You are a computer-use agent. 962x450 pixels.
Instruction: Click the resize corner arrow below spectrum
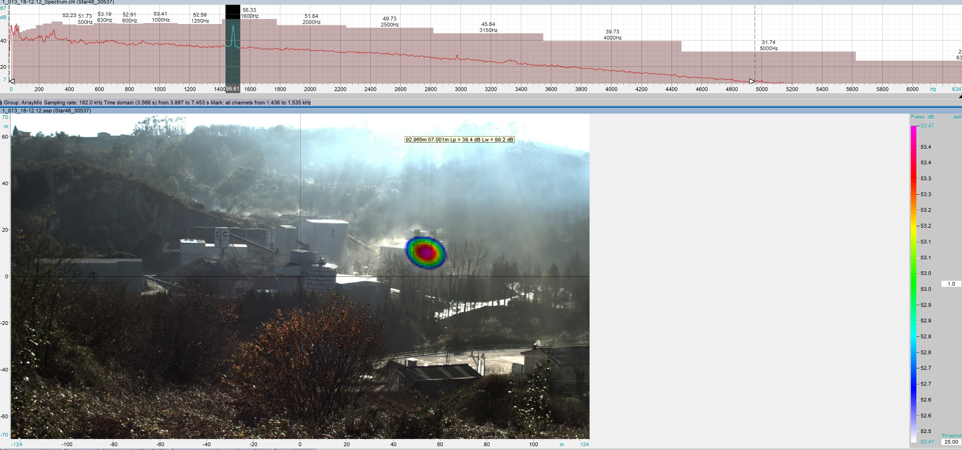coord(959,96)
